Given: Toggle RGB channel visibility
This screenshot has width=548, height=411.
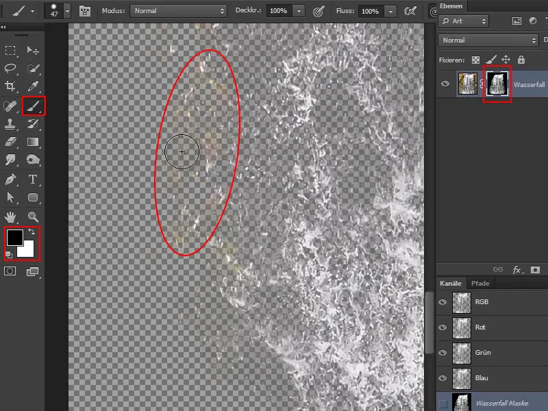Looking at the screenshot, I should [443, 302].
